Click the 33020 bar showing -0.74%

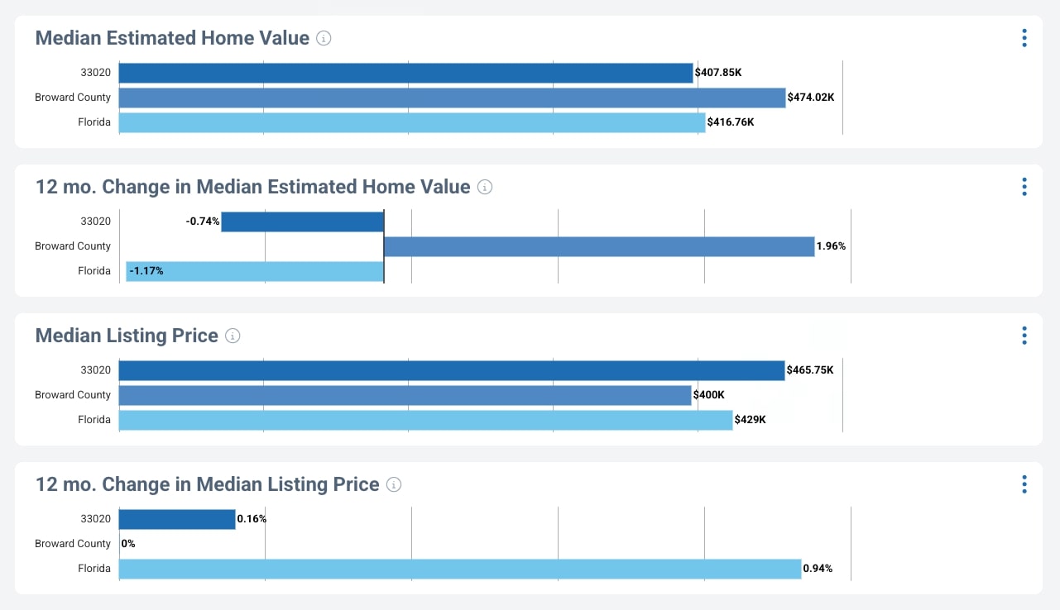[x=303, y=222]
